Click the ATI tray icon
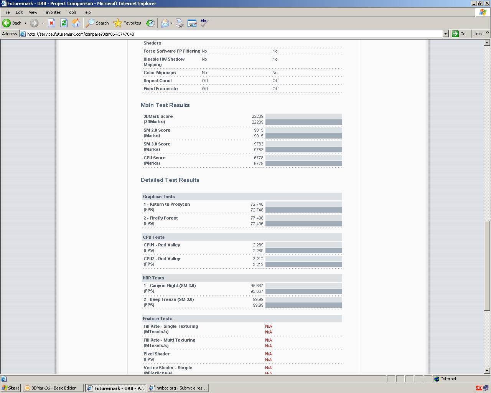The height and width of the screenshot is (393, 491). (479, 388)
